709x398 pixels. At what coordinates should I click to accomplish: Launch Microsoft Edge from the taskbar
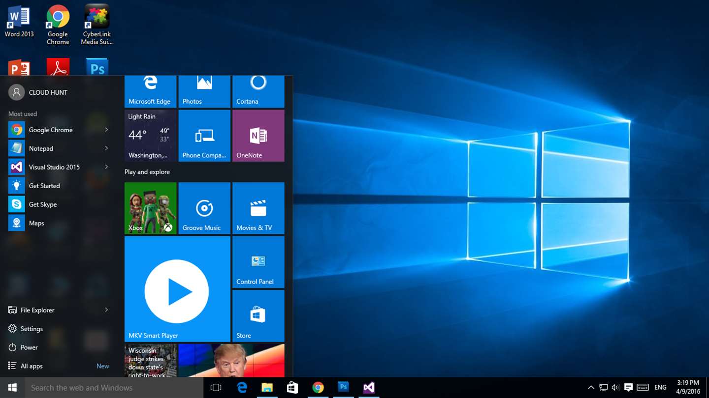(x=242, y=388)
